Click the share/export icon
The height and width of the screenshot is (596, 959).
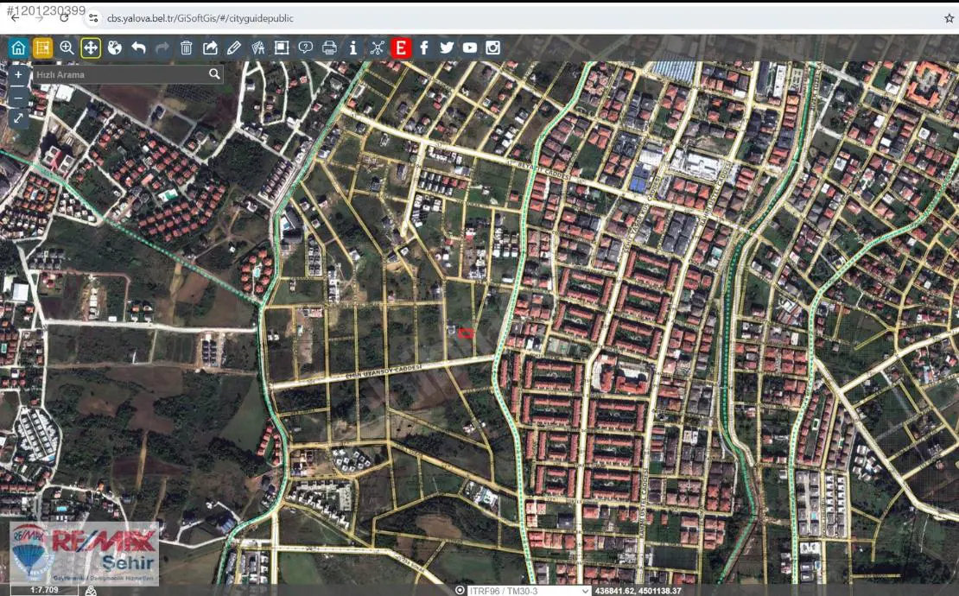point(210,48)
